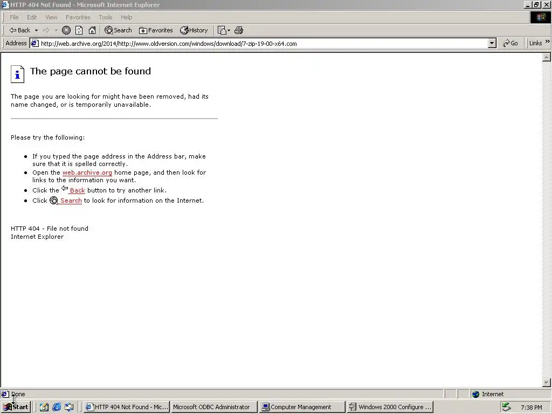The width and height of the screenshot is (552, 414).
Task: Show the History toolbar panel
Action: click(194, 30)
